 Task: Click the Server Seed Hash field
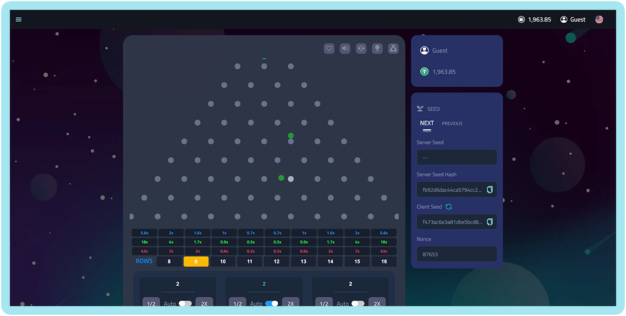457,190
